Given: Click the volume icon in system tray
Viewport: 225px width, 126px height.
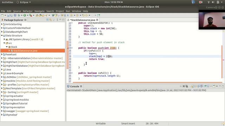Looking at the screenshot, I should tap(213, 2).
